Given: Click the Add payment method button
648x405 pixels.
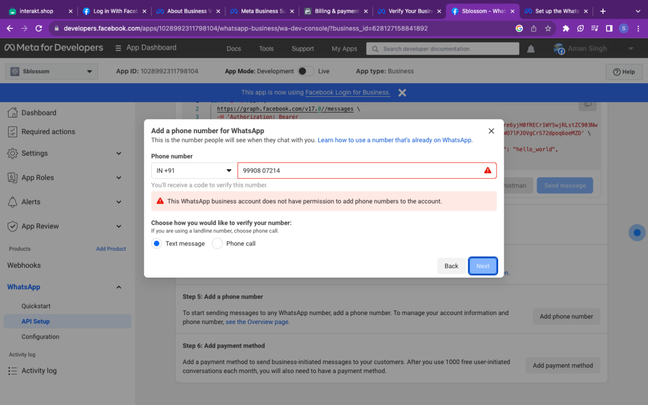Looking at the screenshot, I should (x=563, y=366).
